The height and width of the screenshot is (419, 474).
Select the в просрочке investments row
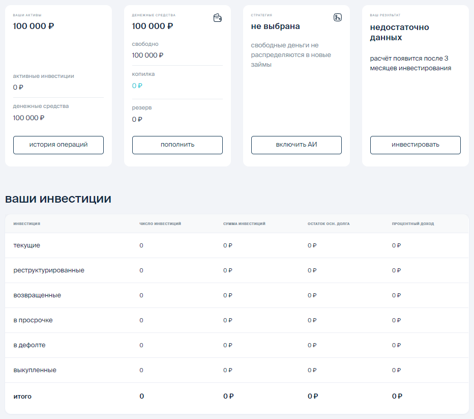(33, 320)
